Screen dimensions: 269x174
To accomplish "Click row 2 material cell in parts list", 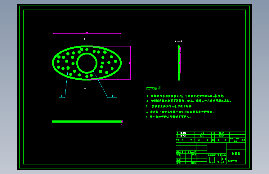I will (222, 133).
